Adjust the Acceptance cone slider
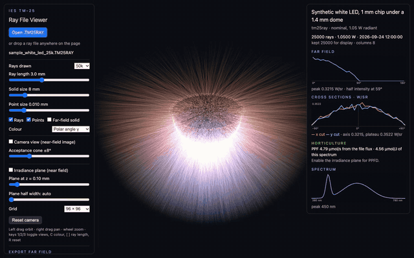The width and height of the screenshot is (414, 258). pos(49,156)
